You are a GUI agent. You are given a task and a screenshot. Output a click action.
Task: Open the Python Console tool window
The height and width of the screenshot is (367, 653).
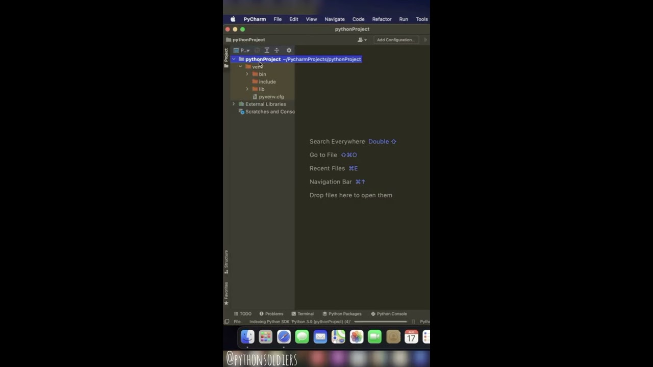(x=389, y=314)
